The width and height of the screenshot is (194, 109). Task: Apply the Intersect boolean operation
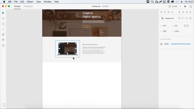187,18
